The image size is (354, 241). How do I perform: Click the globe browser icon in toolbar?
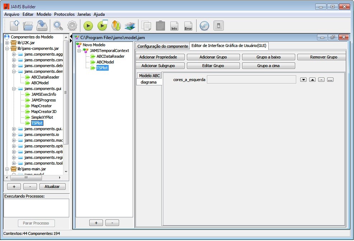(204, 26)
